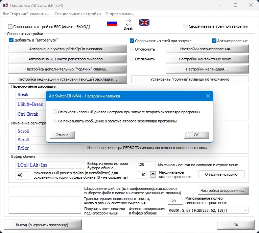Decrease the max menu rows spinner
The height and width of the screenshot is (233, 259).
[153, 176]
